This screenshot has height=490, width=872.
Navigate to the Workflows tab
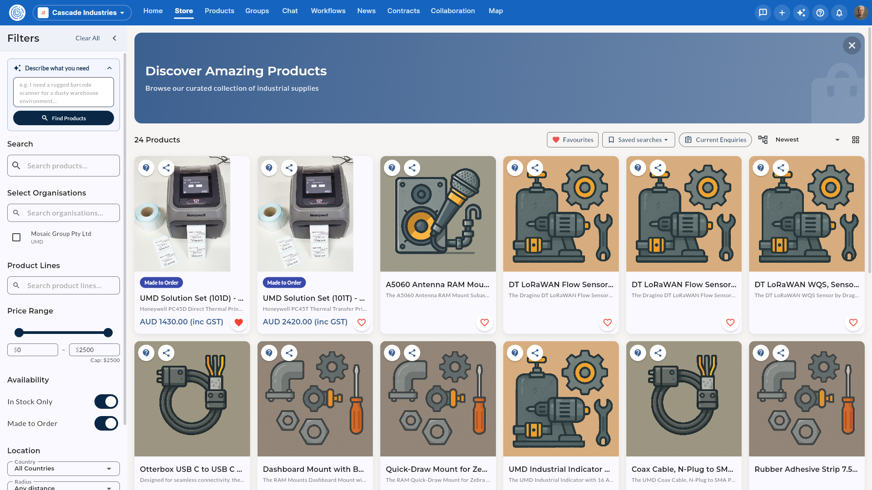coord(328,11)
